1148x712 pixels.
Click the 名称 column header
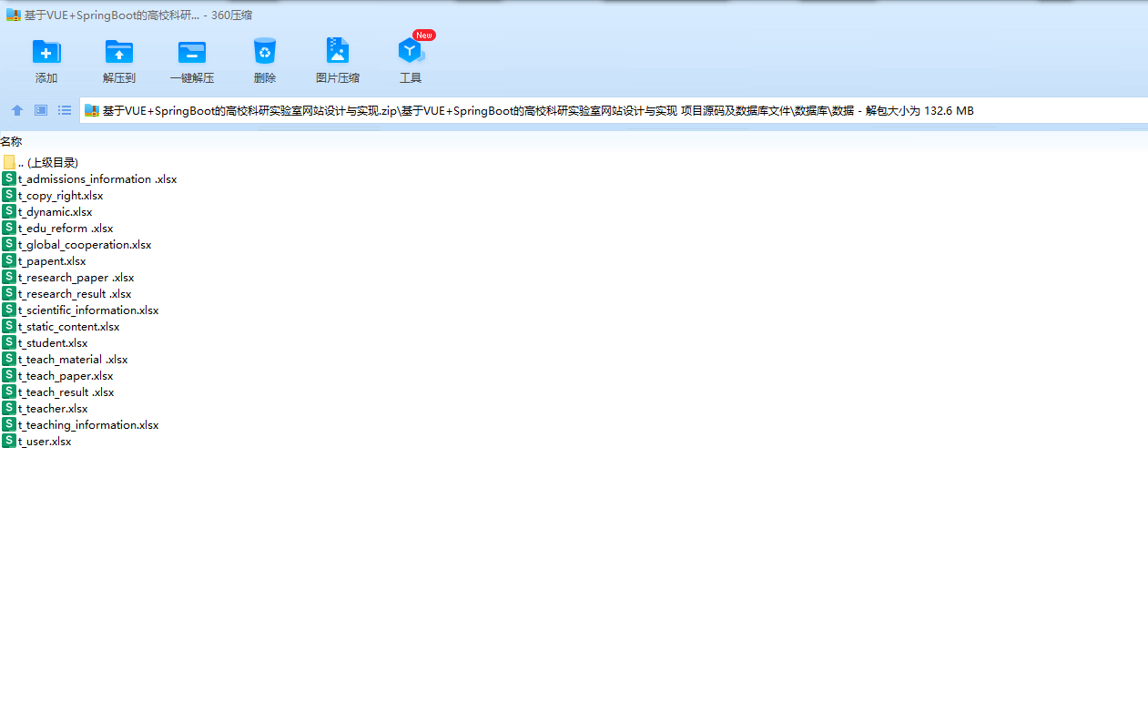[11, 142]
